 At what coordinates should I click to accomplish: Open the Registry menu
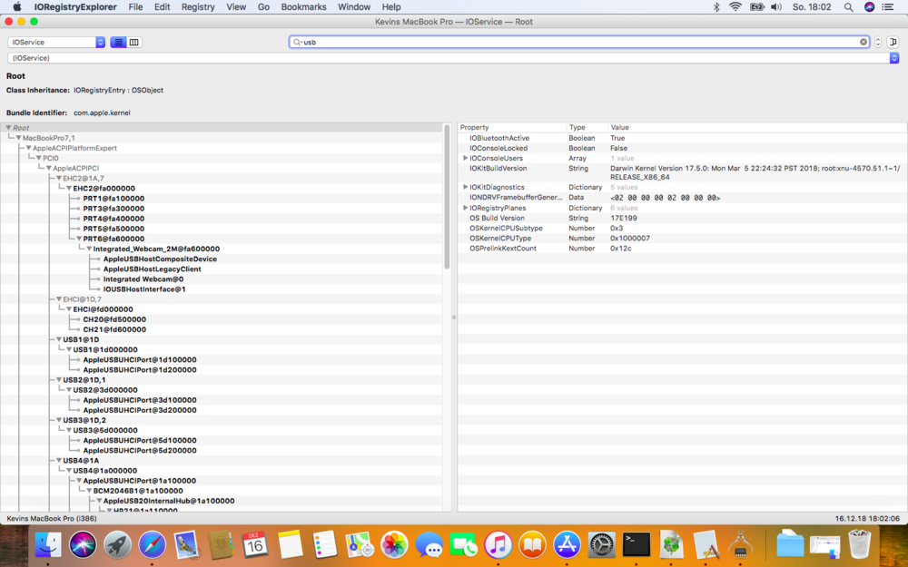[198, 6]
